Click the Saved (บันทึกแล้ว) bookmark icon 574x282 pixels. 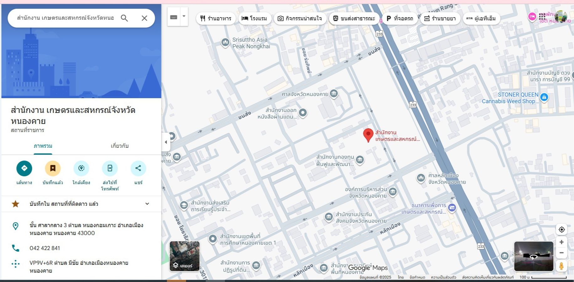click(53, 168)
